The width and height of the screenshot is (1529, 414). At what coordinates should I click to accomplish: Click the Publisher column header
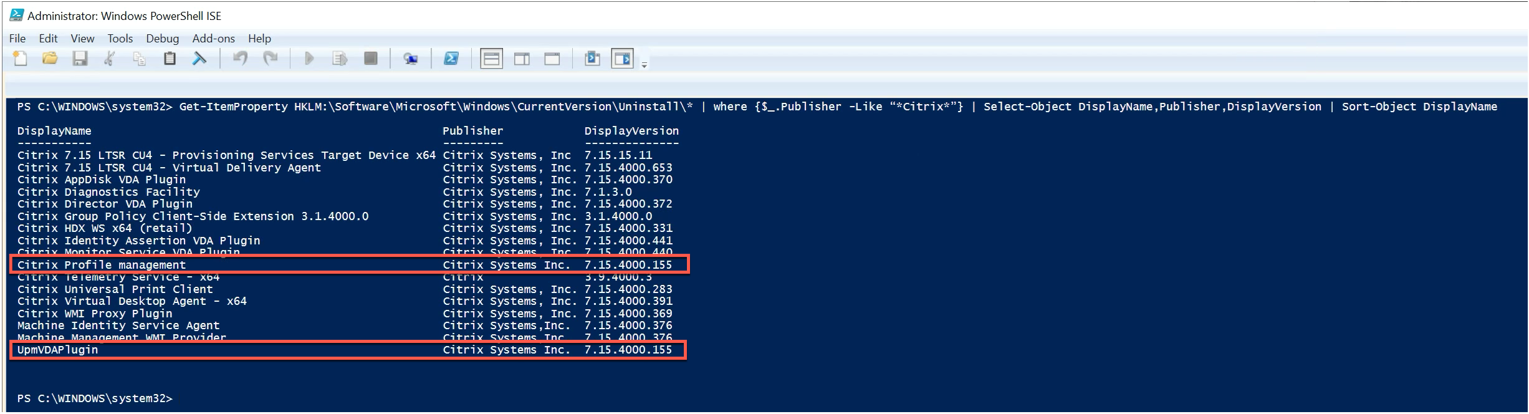point(472,131)
